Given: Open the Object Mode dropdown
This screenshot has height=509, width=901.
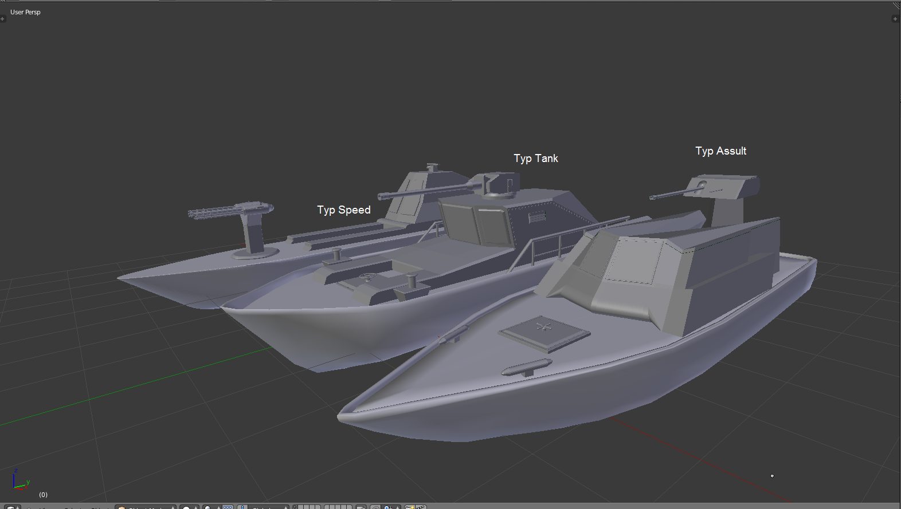Looking at the screenshot, I should coord(146,507).
